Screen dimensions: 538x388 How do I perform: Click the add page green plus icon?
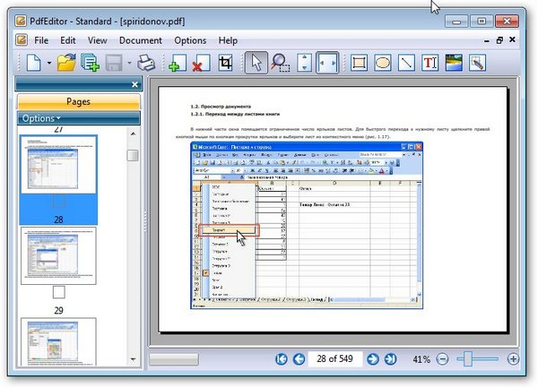pyautogui.click(x=177, y=64)
